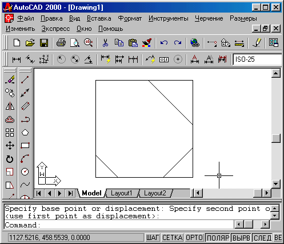Open the Изменить menu

pyautogui.click(x=20, y=29)
